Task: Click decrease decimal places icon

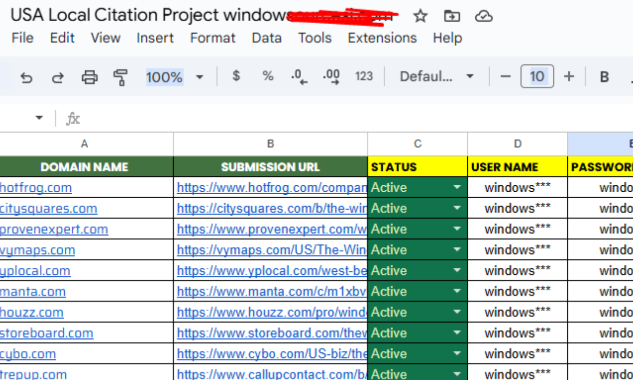Action: [299, 77]
